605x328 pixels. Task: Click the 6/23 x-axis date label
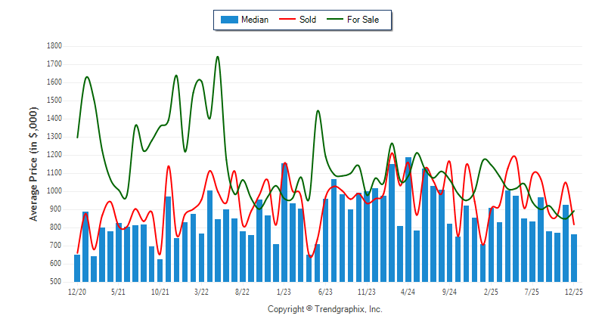point(325,291)
